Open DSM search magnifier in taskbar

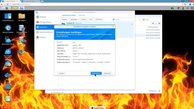coord(188,8)
